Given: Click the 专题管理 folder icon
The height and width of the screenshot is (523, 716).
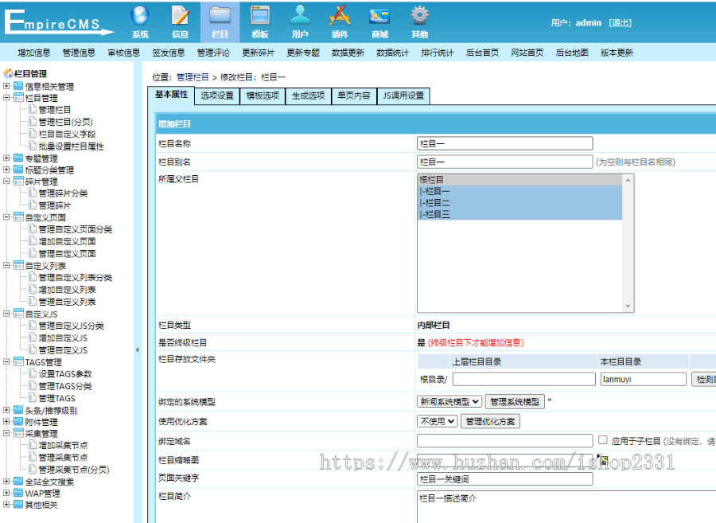Looking at the screenshot, I should coord(18,158).
